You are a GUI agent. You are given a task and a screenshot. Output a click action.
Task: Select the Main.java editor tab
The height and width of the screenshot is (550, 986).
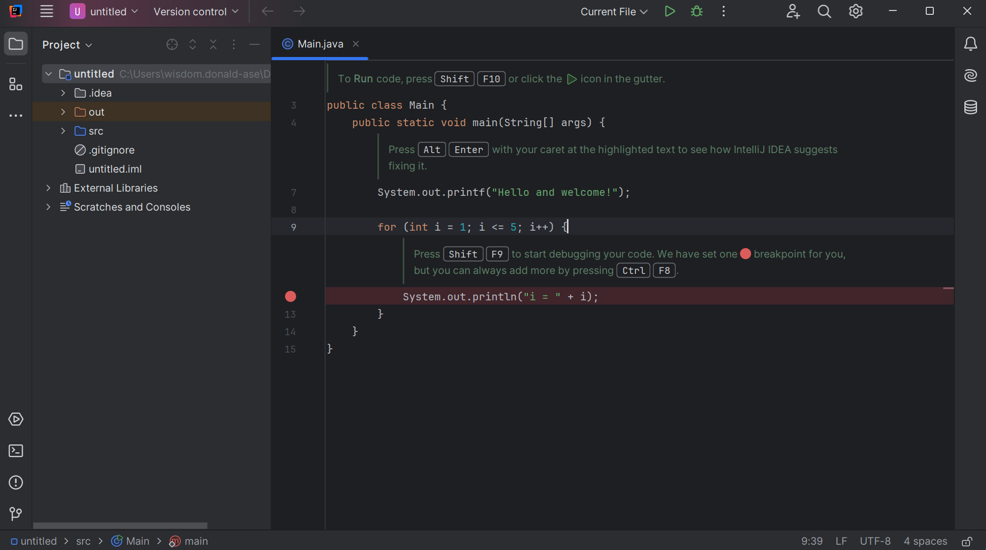click(320, 44)
